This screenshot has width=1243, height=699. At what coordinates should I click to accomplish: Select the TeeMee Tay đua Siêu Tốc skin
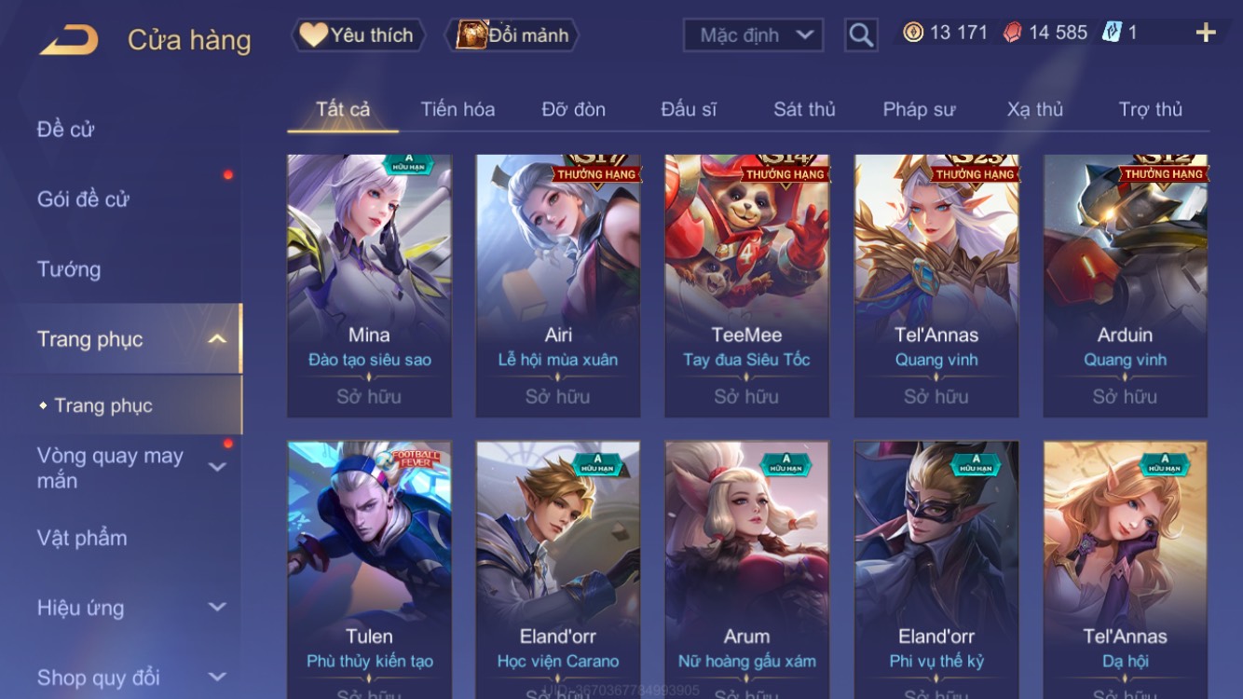click(746, 286)
